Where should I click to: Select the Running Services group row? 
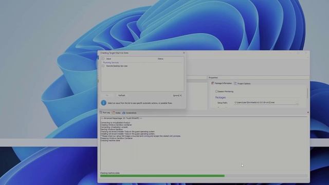pyautogui.click(x=142, y=63)
